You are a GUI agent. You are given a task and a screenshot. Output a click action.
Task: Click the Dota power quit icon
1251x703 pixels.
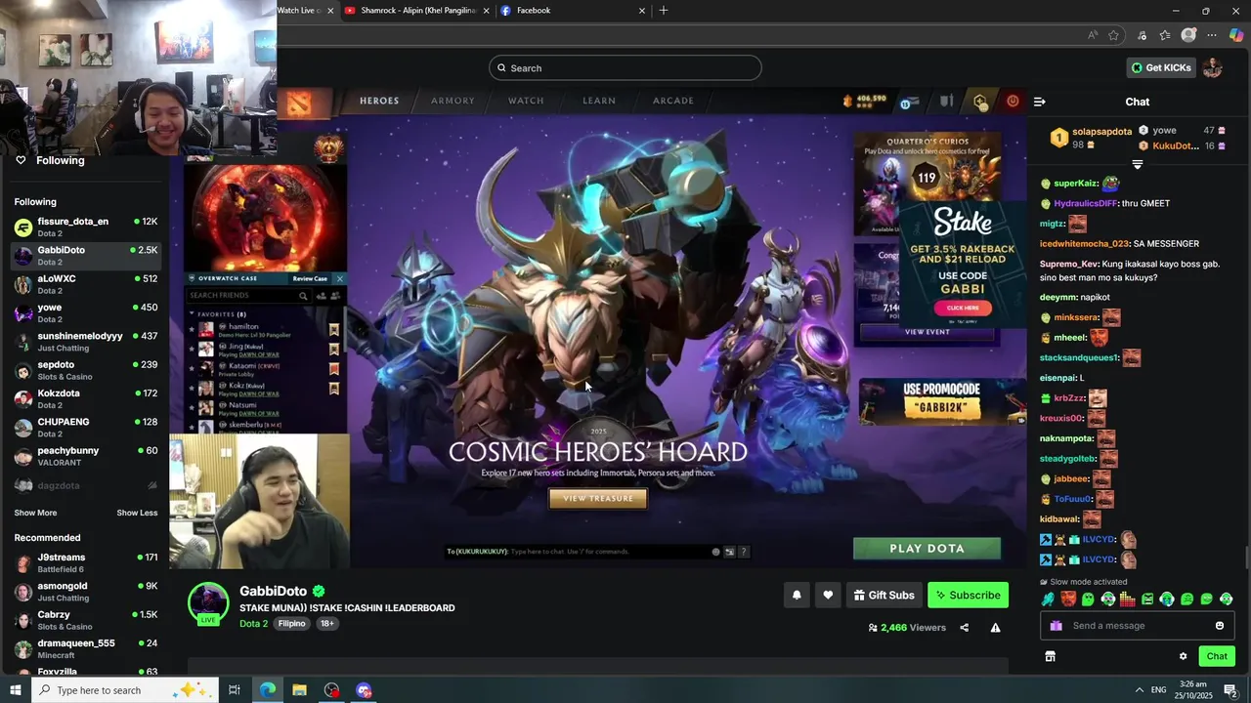click(1013, 101)
